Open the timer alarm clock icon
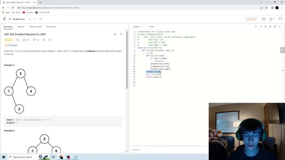The width and height of the screenshot is (285, 160). point(264,19)
